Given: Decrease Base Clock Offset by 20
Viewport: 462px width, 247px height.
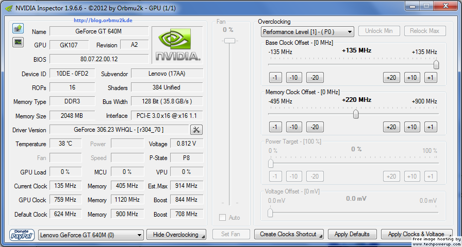Looking at the screenshot, I should pos(315,78).
